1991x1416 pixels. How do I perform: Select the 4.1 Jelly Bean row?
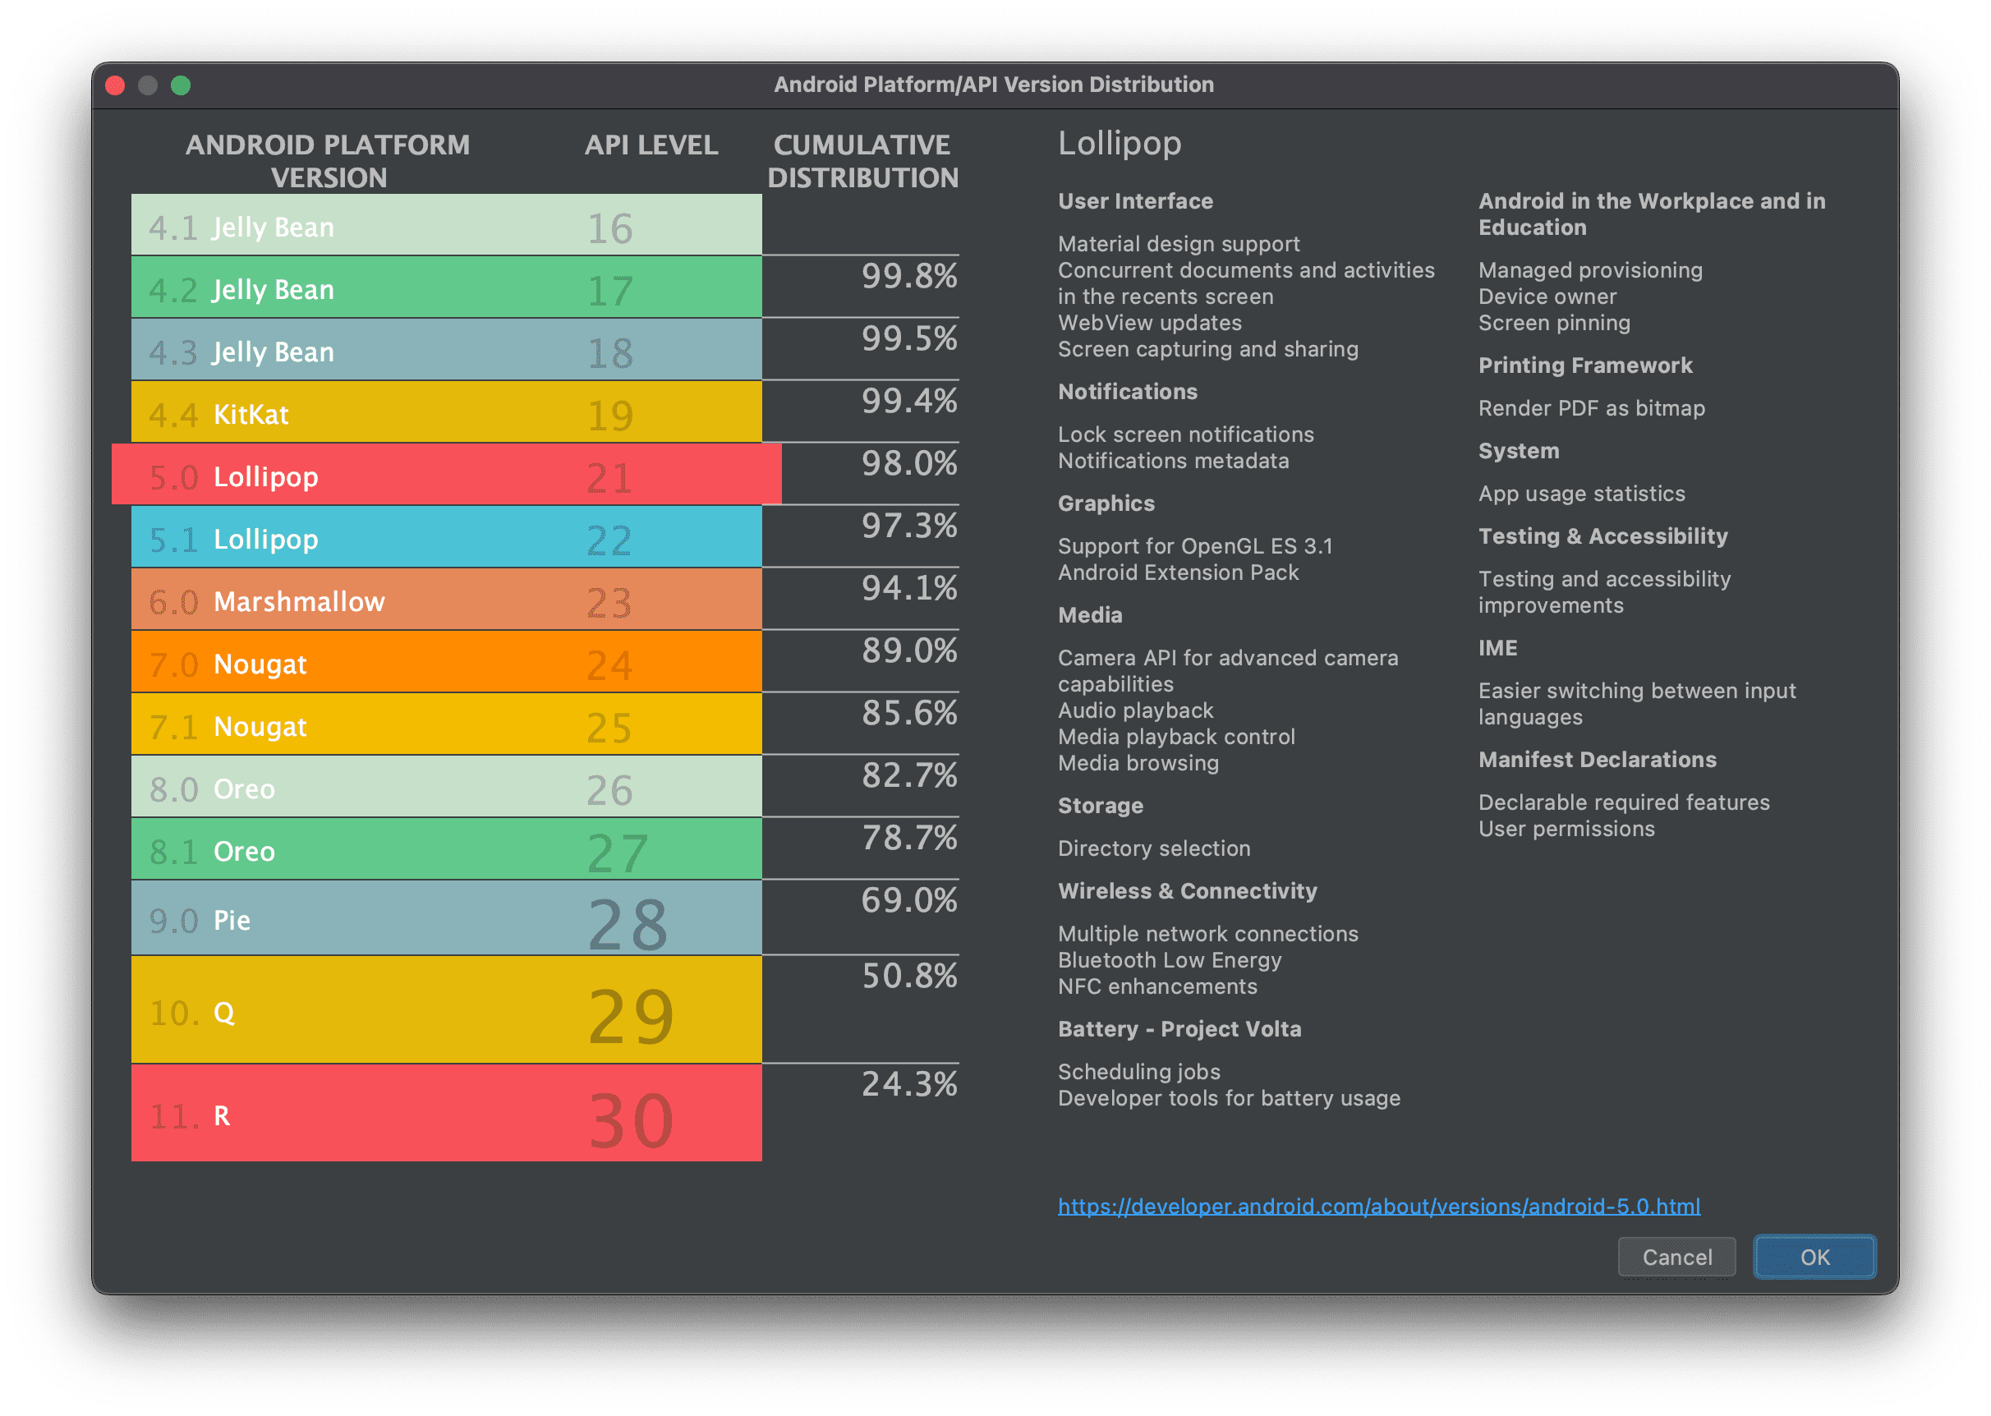445,225
